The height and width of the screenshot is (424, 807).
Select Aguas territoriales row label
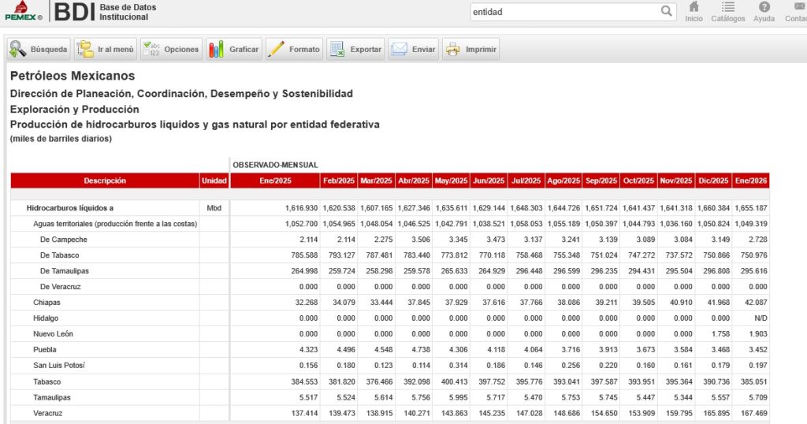tap(115, 224)
